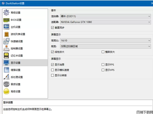Open BIOS设置 chip icon

tap(6, 20)
